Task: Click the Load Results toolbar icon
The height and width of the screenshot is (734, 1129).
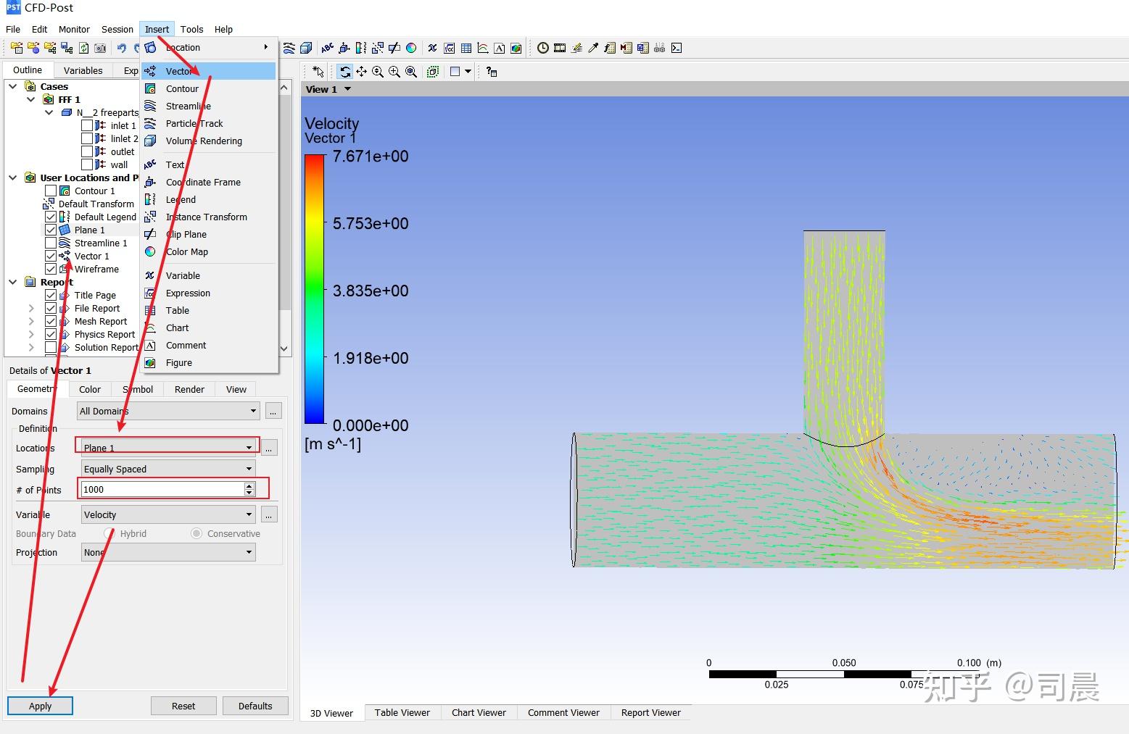Action: click(x=16, y=48)
